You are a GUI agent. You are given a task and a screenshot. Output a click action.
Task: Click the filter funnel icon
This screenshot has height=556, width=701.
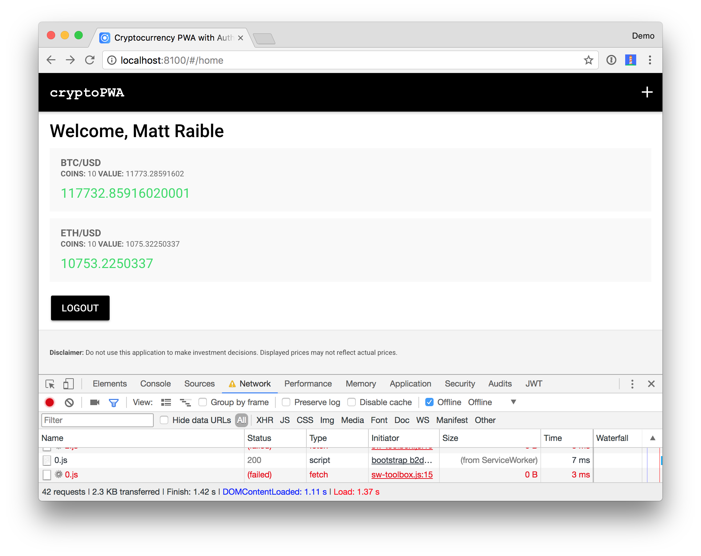coord(113,402)
